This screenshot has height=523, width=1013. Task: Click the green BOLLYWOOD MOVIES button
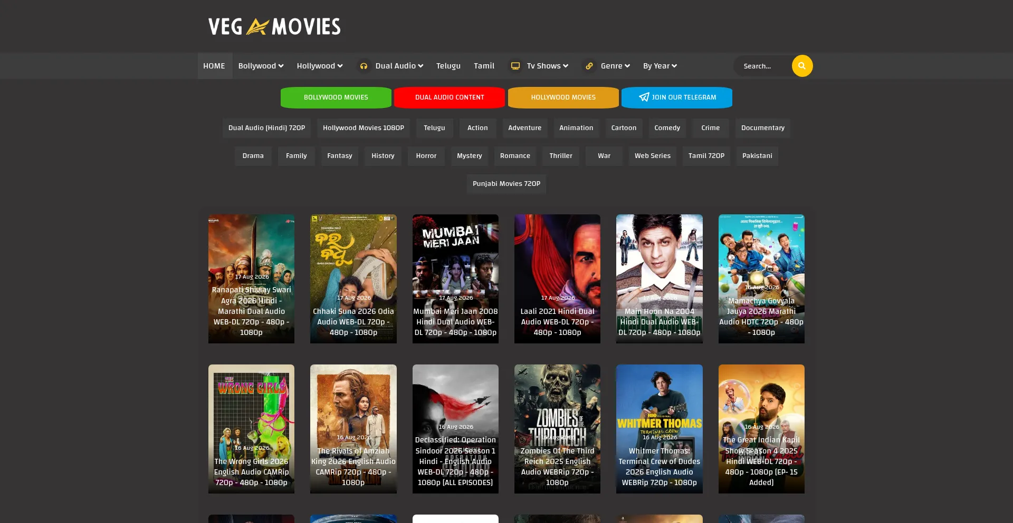click(x=336, y=97)
